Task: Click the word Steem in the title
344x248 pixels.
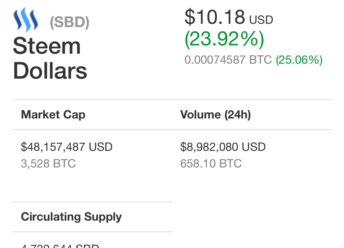Action: click(x=47, y=46)
